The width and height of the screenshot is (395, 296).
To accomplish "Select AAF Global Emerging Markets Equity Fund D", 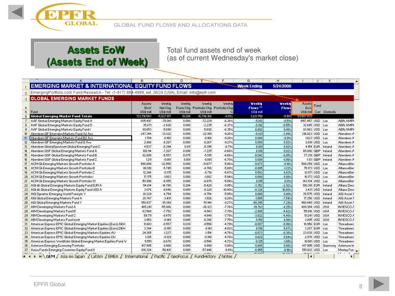I will (x=61, y=125).
